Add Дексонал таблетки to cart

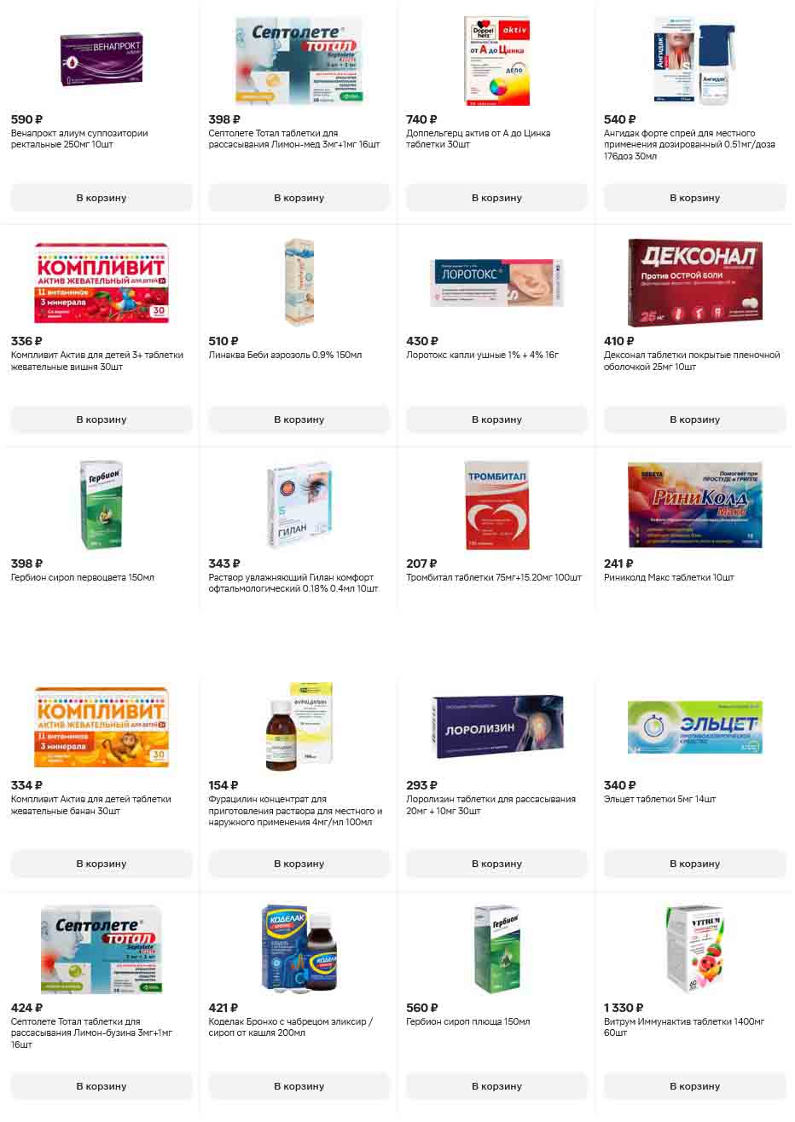click(694, 419)
